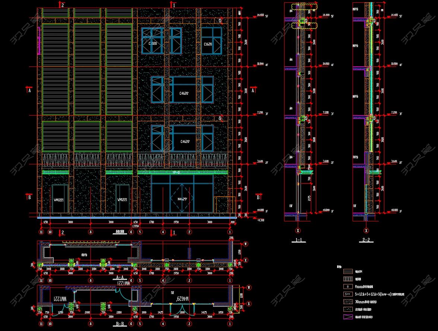Select the A-A section title

120,277
